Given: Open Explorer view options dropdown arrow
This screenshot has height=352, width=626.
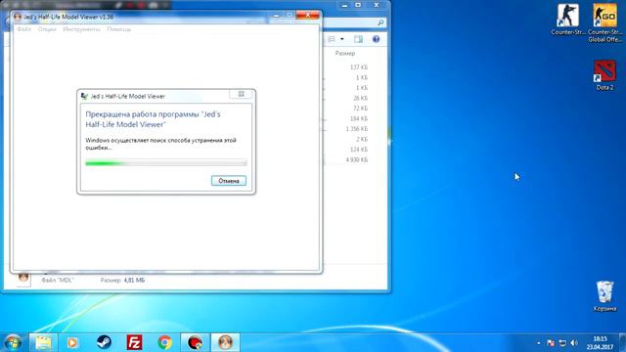Looking at the screenshot, I should click(x=342, y=39).
